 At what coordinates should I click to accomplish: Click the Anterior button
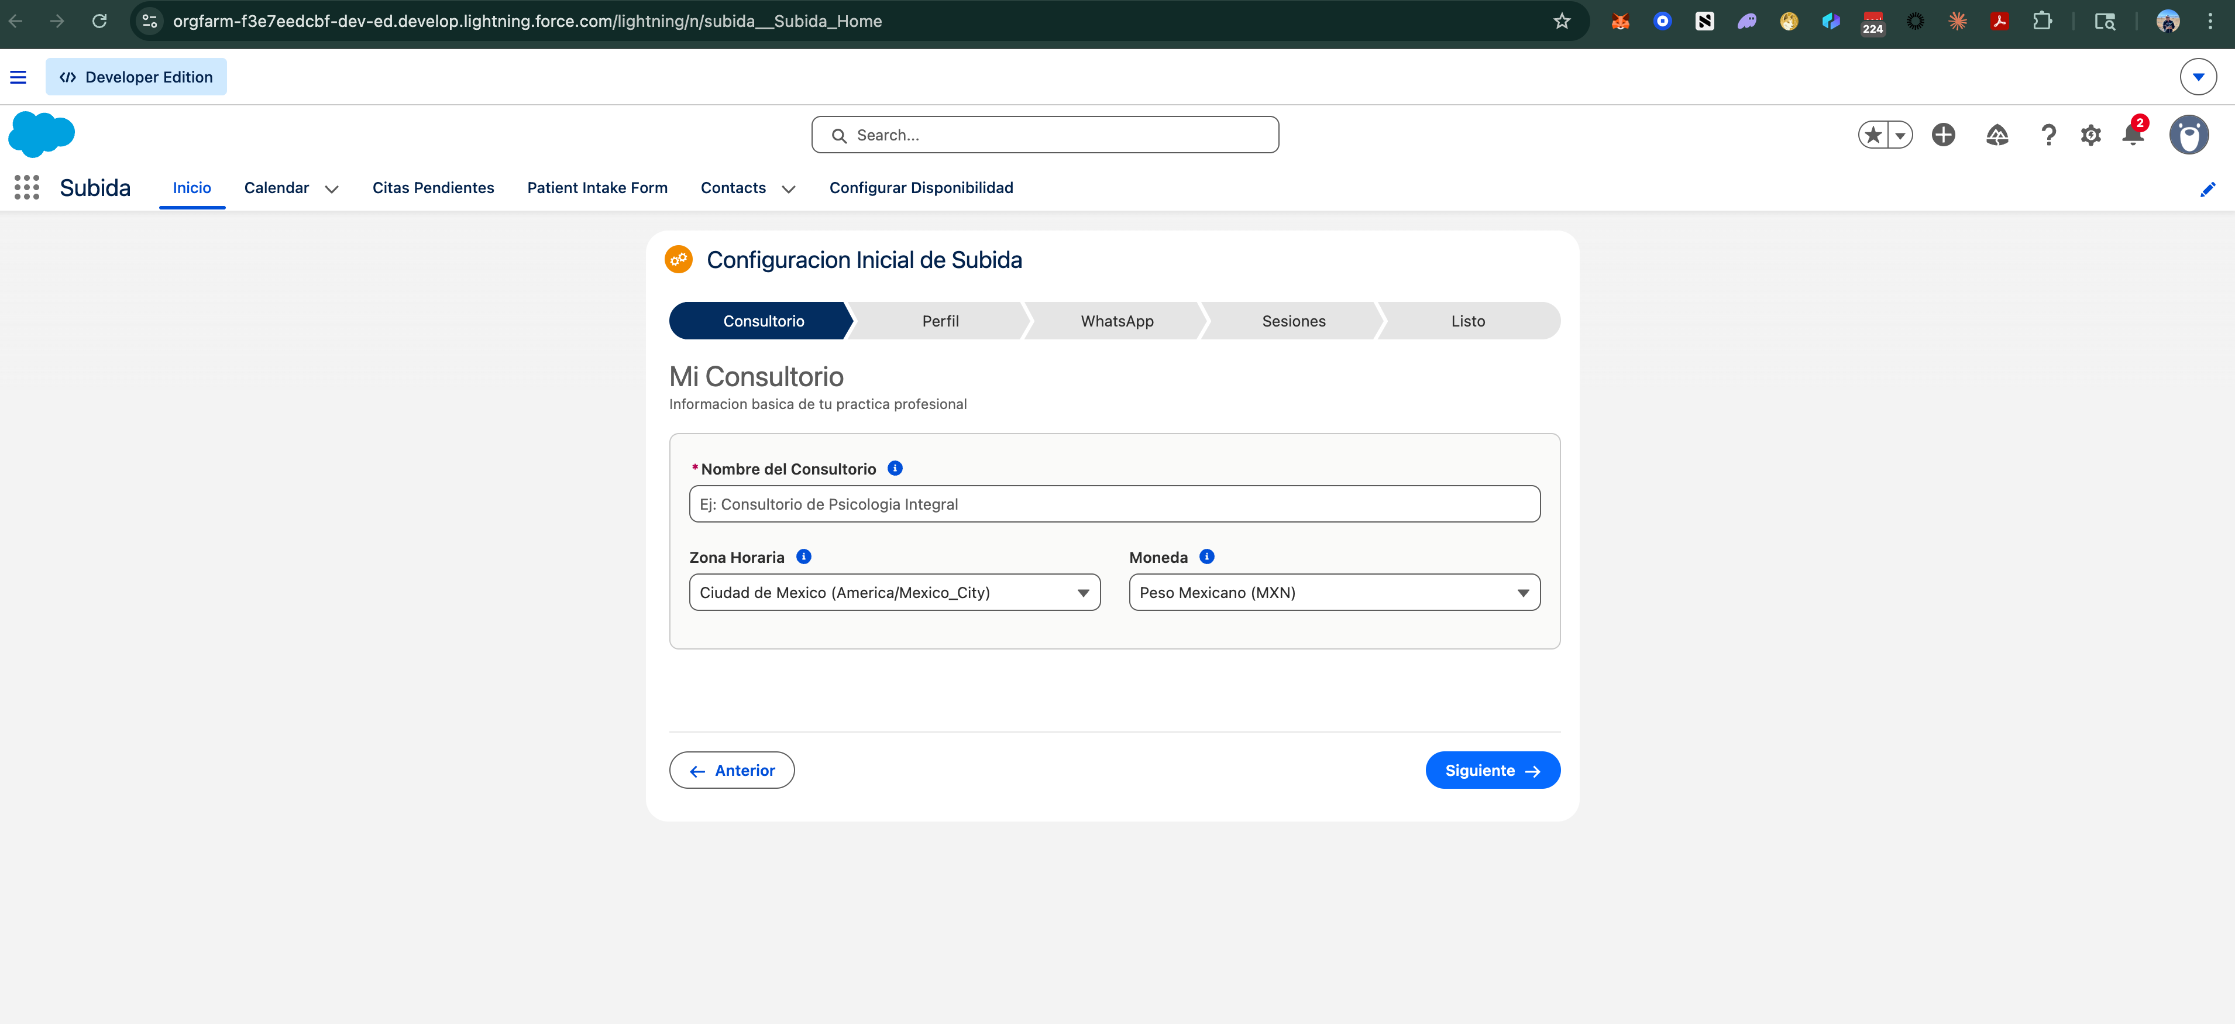[731, 771]
